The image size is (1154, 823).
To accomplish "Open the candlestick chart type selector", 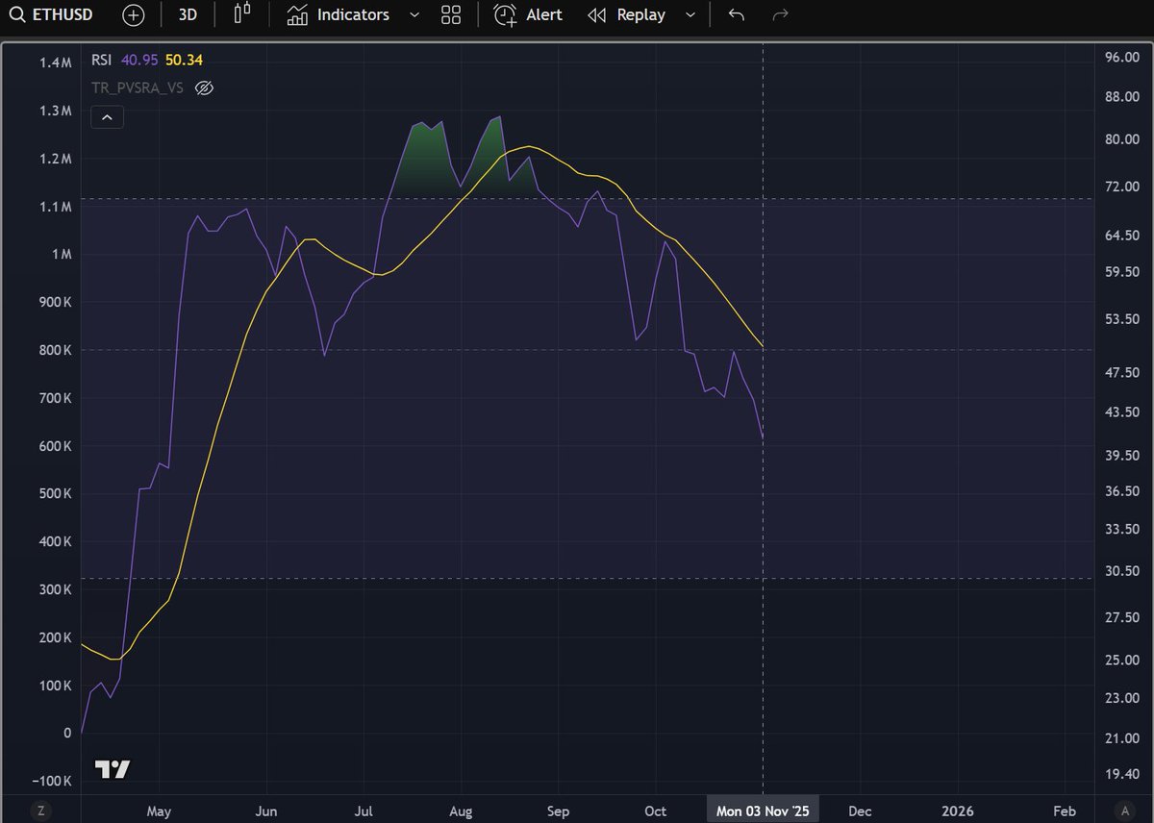I will [241, 14].
